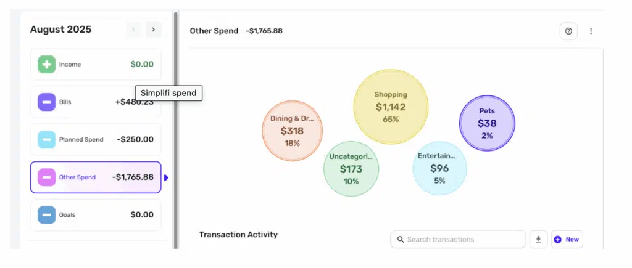The height and width of the screenshot is (268, 632).
Task: Open the help question mark icon
Action: pyautogui.click(x=568, y=31)
